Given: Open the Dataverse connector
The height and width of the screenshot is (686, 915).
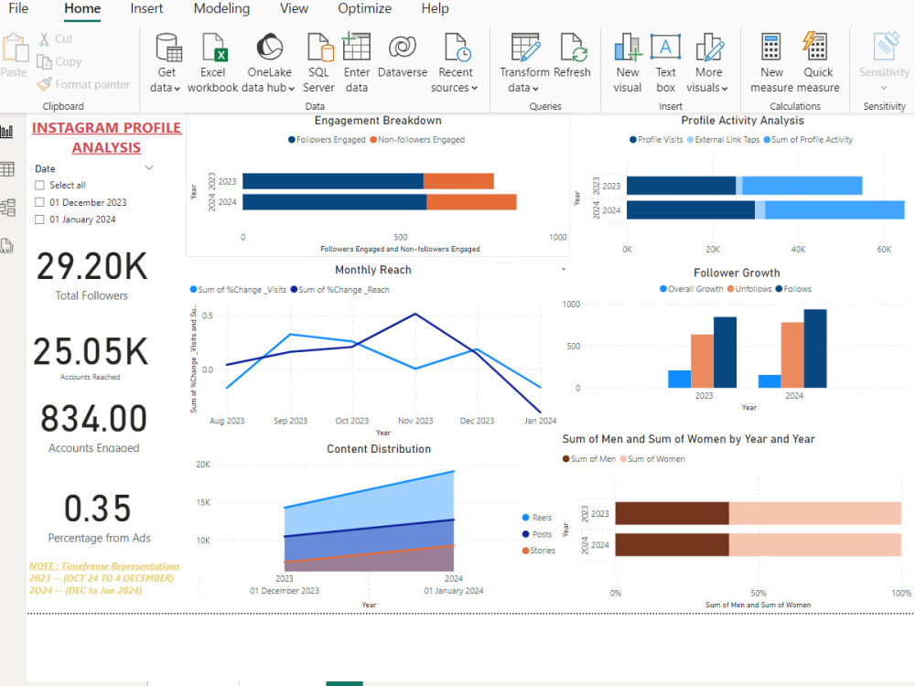Looking at the screenshot, I should (x=403, y=60).
